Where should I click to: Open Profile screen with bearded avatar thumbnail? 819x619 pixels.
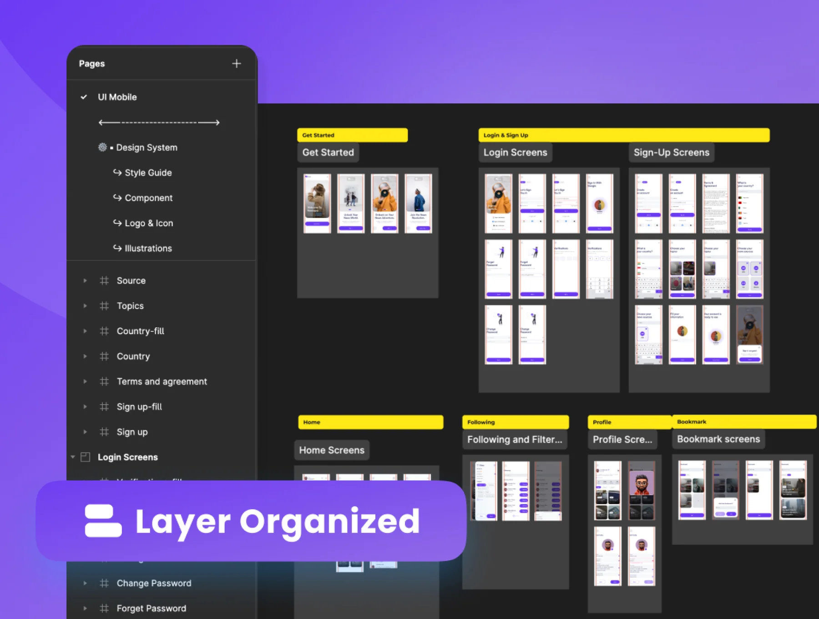tap(642, 491)
